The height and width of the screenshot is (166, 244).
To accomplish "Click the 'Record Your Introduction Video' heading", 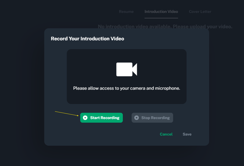I will [x=87, y=38].
